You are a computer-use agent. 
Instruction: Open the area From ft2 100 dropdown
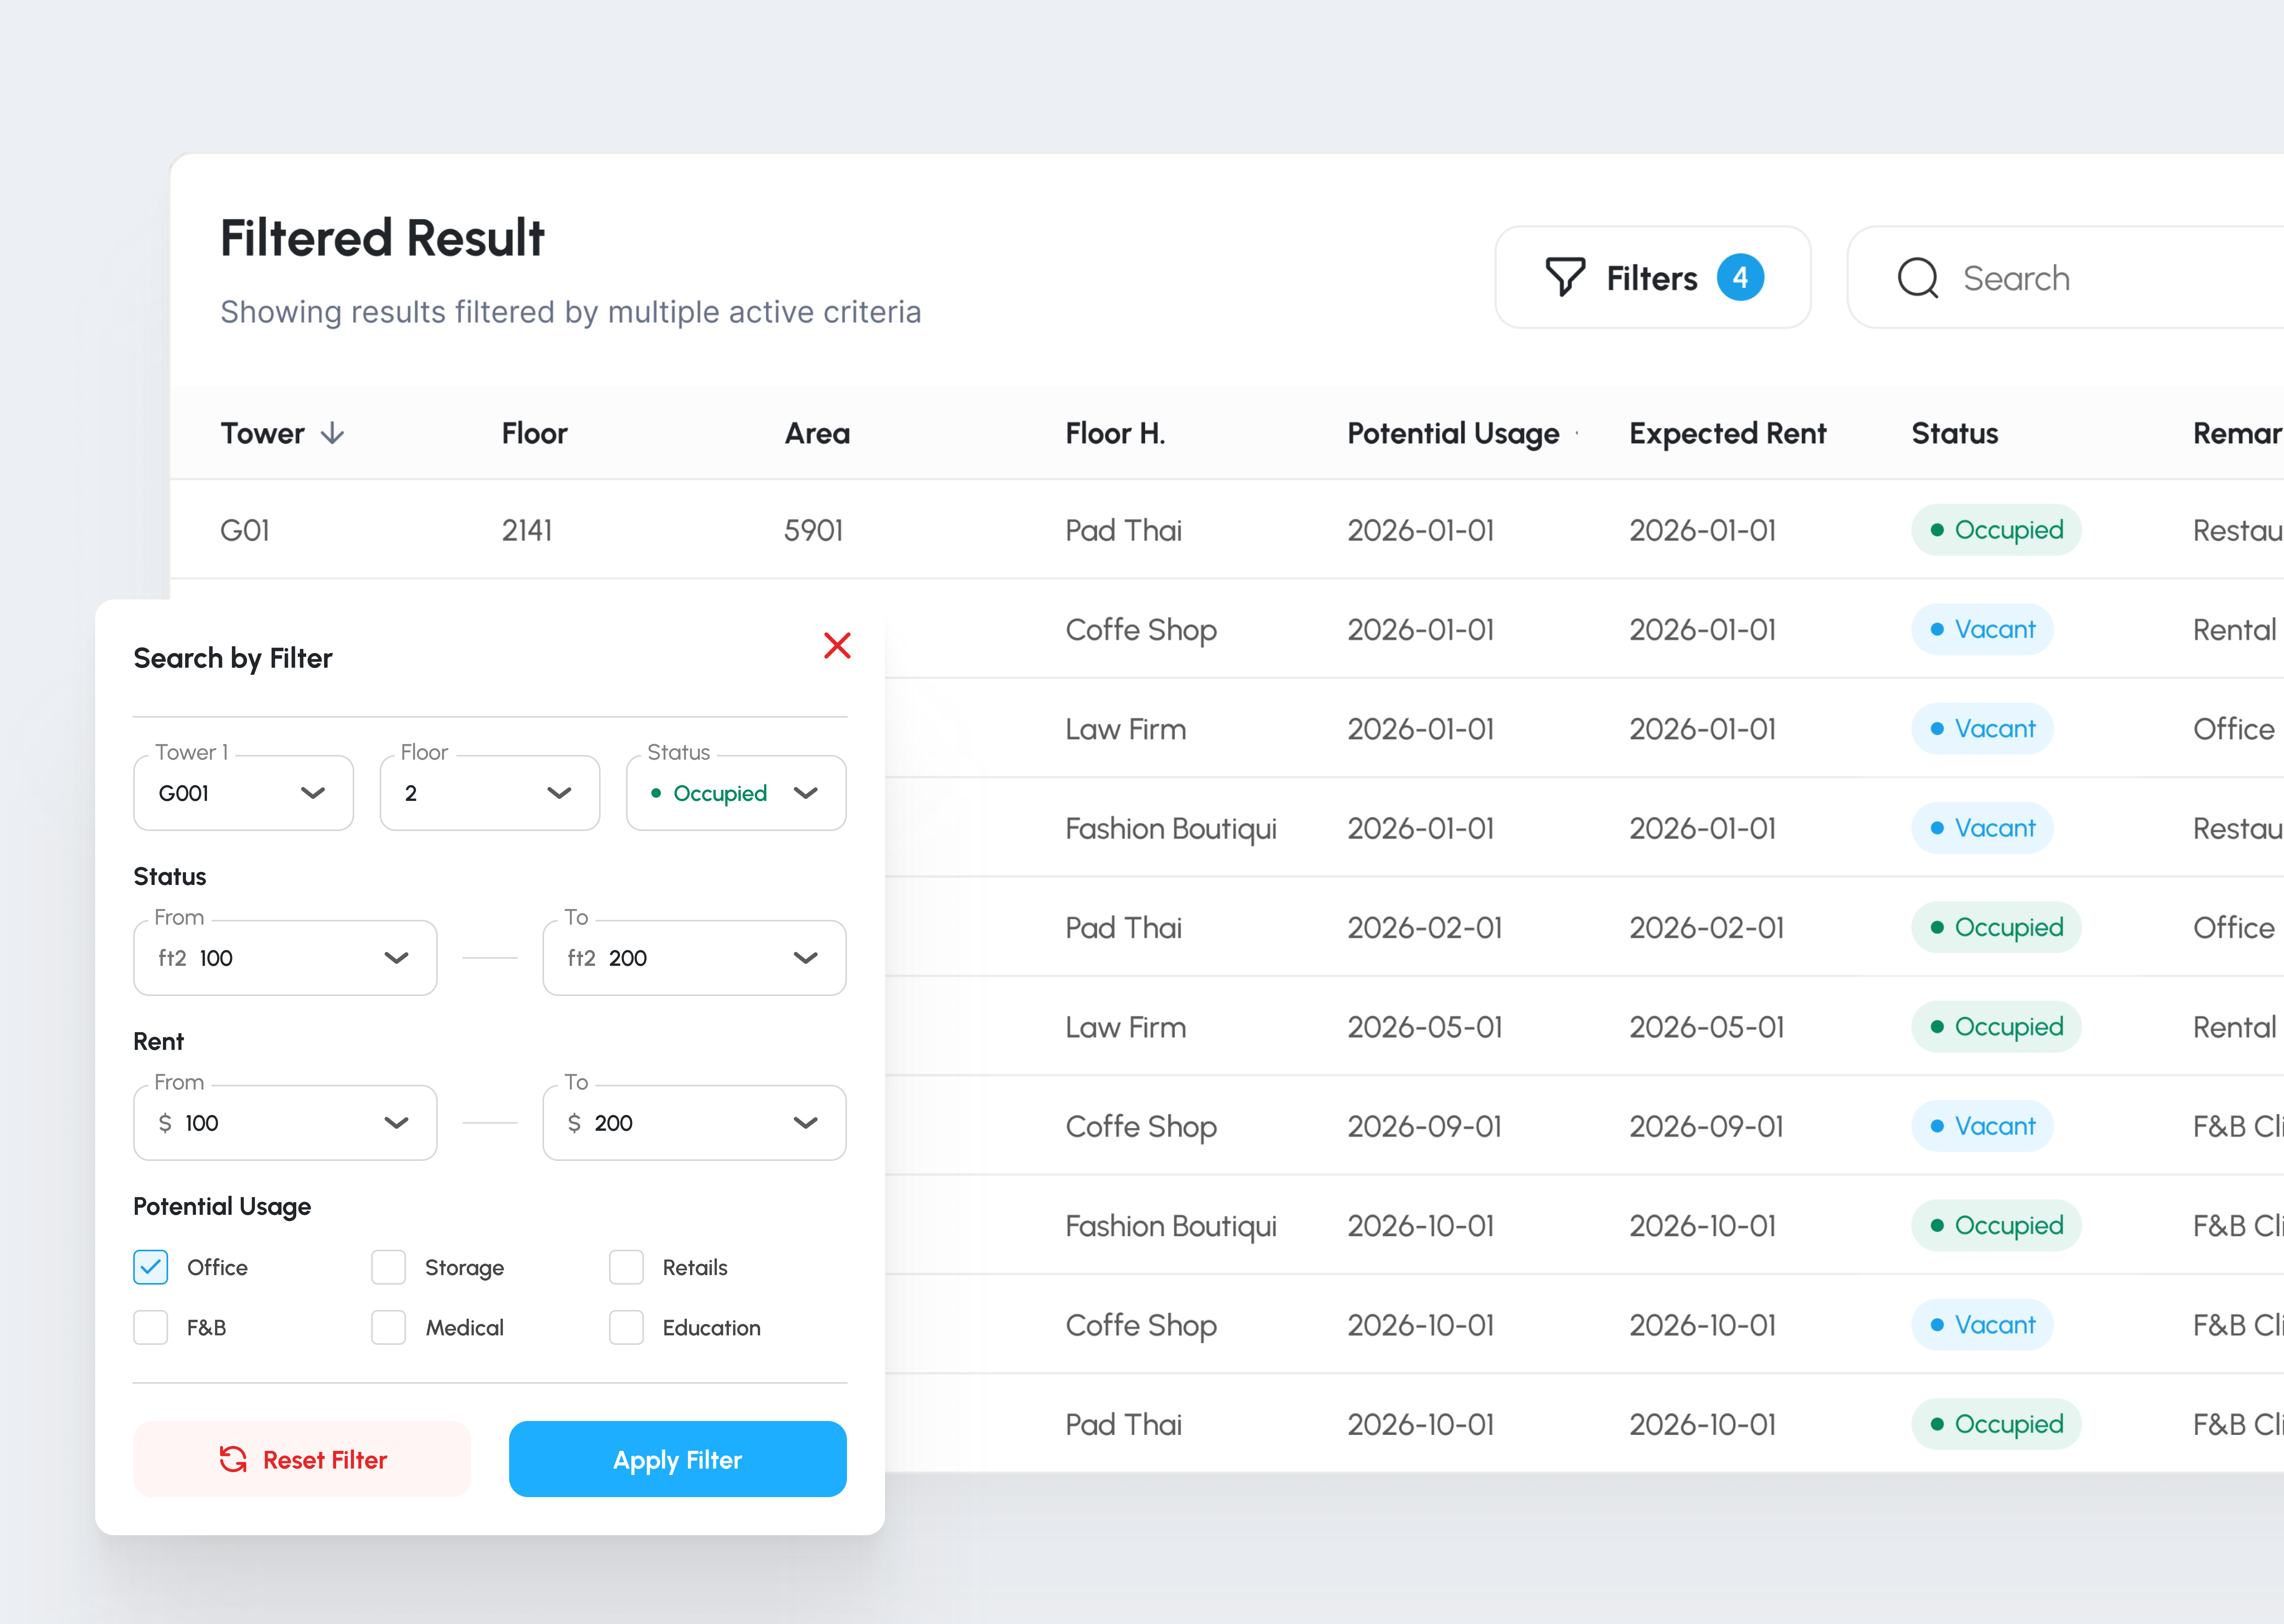click(x=285, y=957)
